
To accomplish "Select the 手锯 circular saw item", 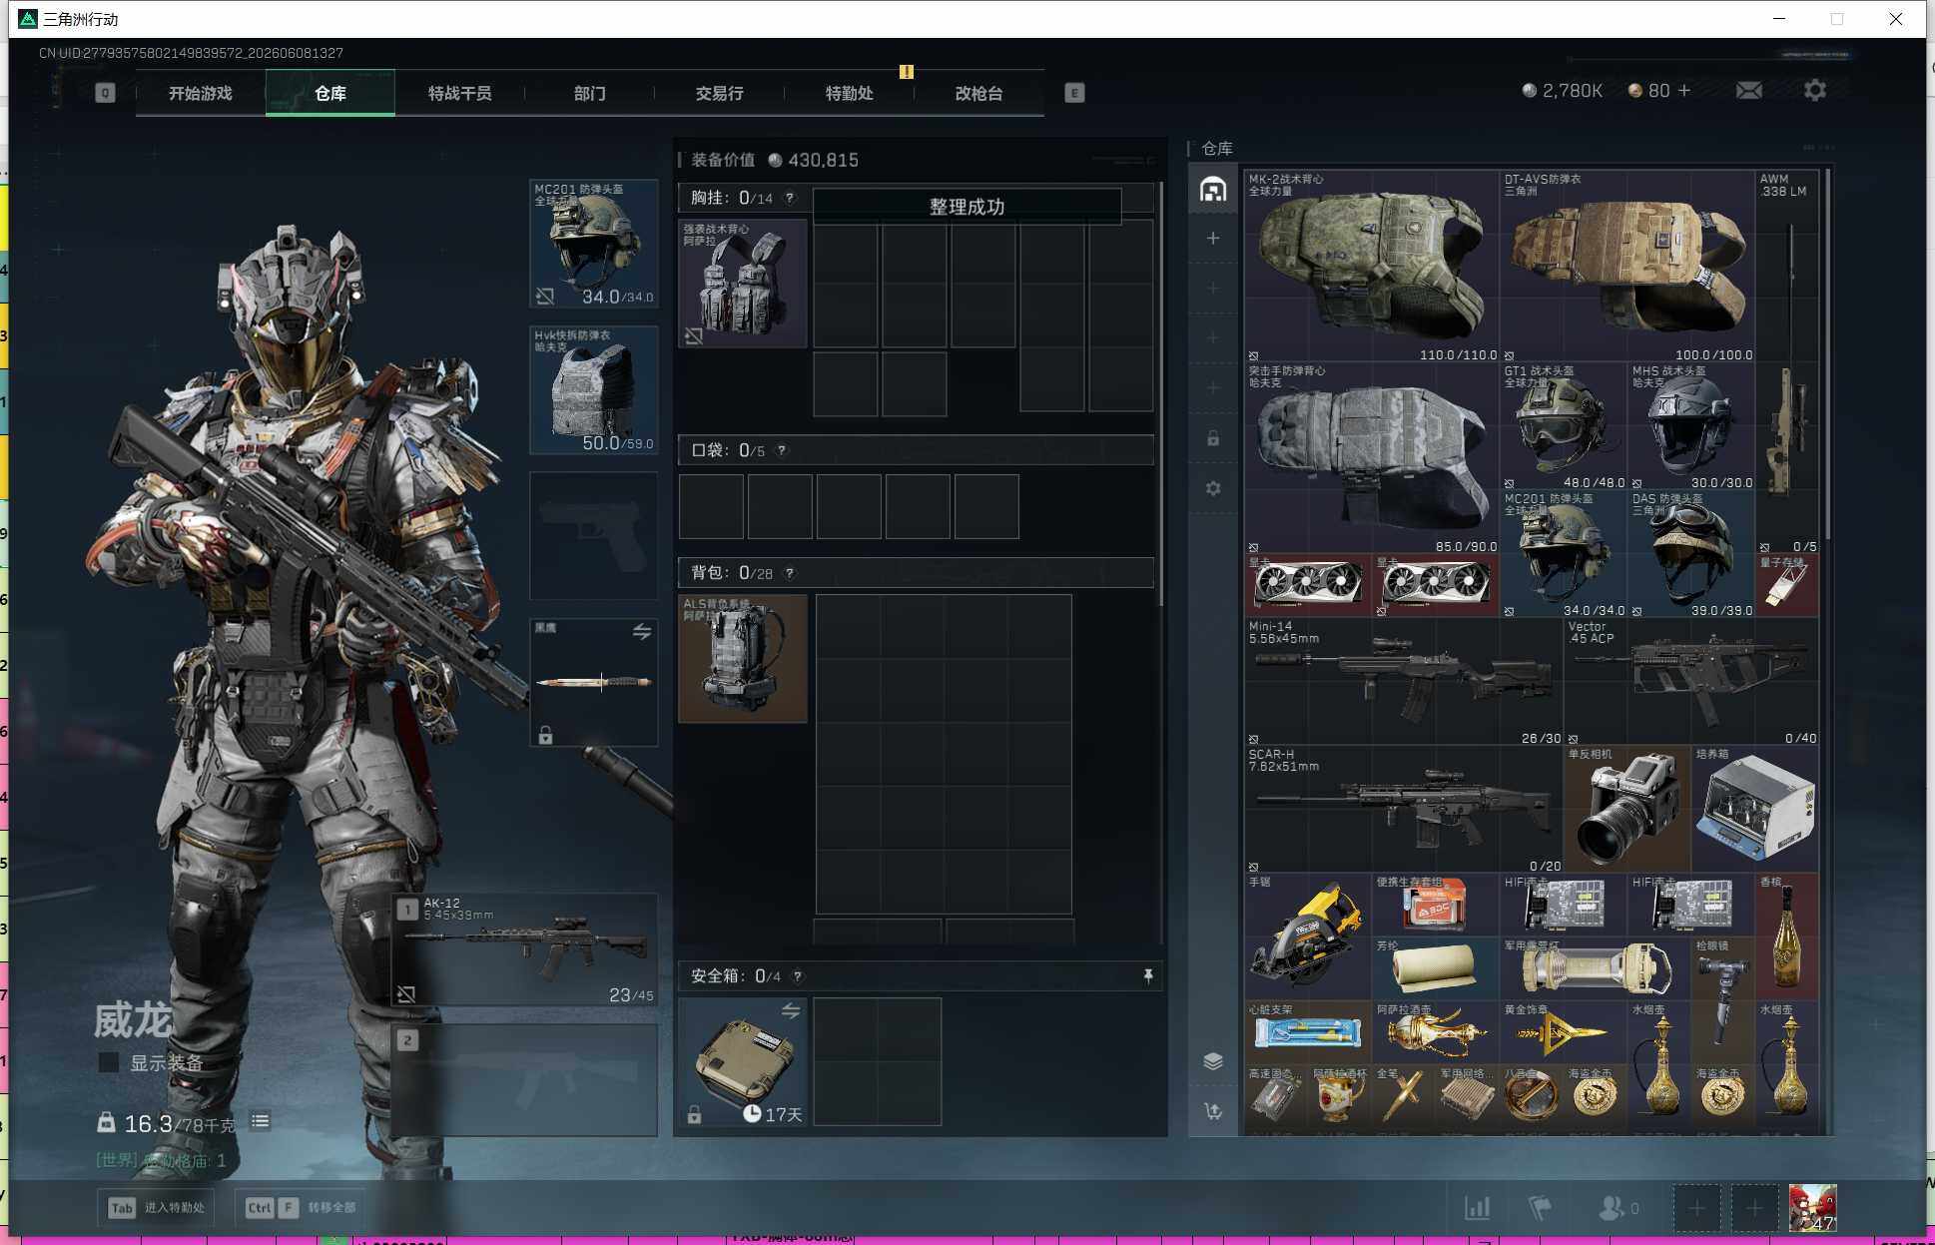I will (1308, 937).
